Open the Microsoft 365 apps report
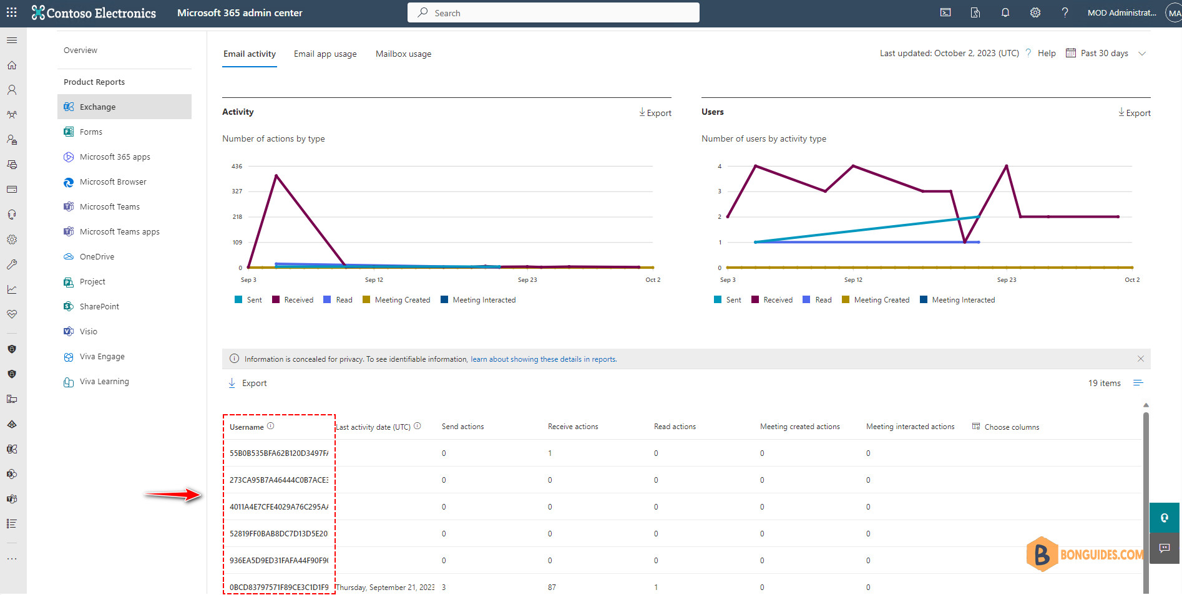This screenshot has height=595, width=1182. pyautogui.click(x=124, y=157)
